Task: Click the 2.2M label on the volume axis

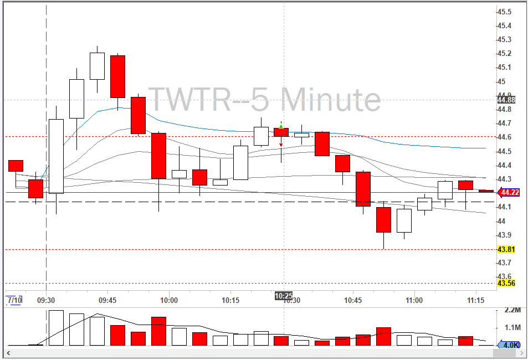Action: pos(513,310)
